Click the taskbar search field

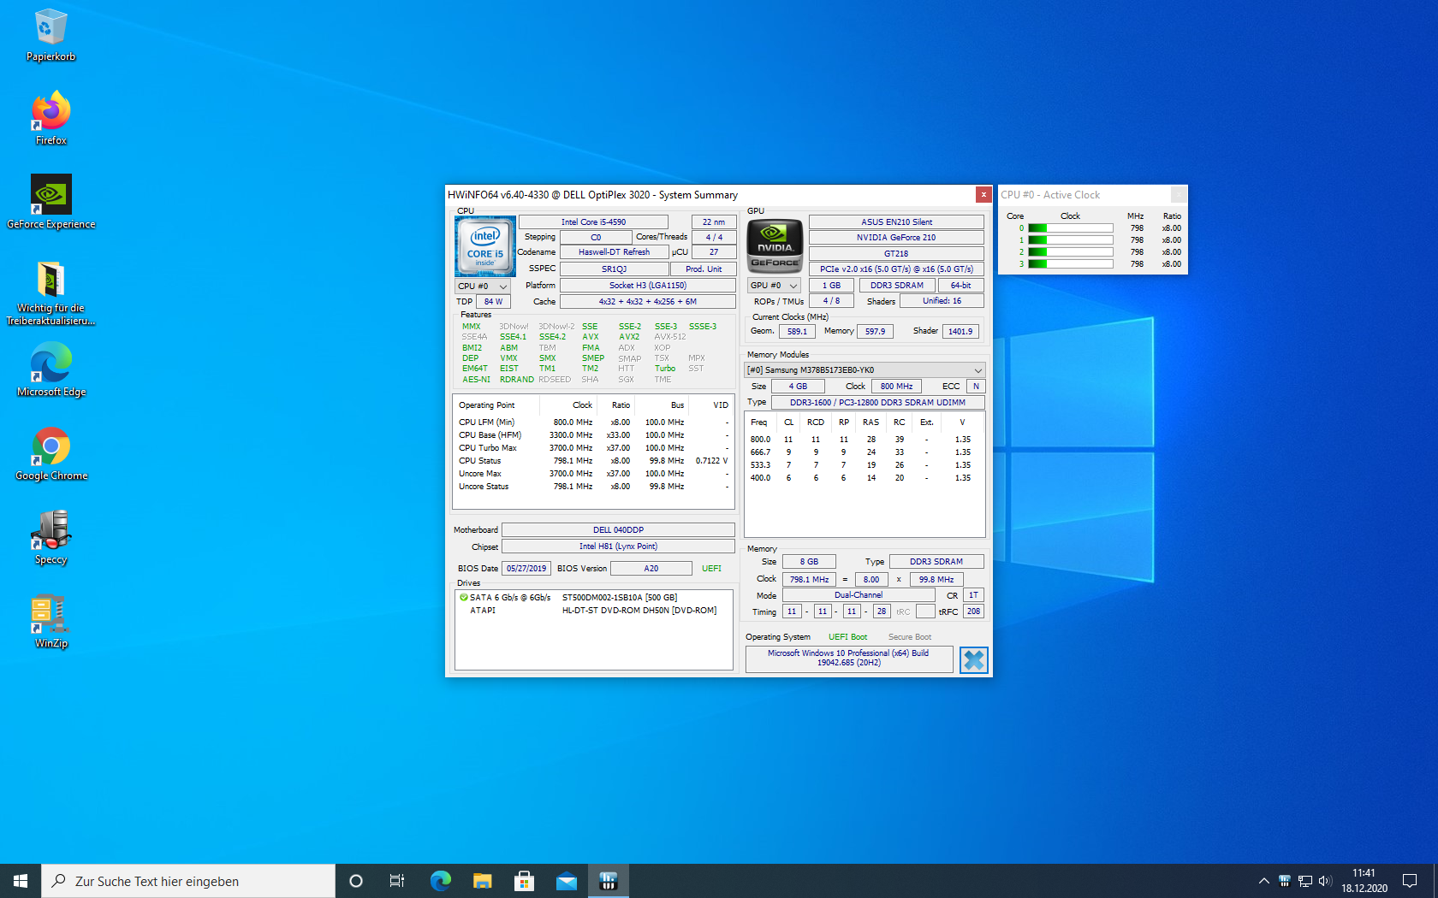tap(188, 881)
